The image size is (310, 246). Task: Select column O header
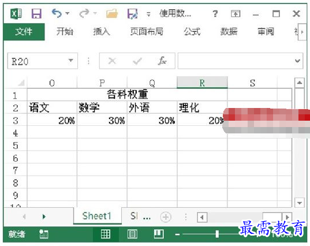[x=52, y=83]
